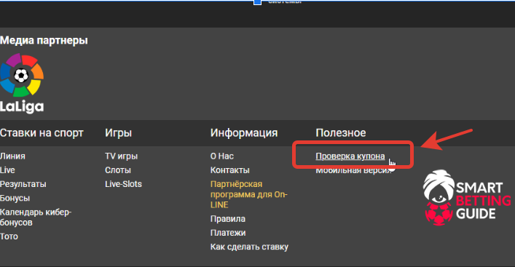Viewport: 515px width, 267px height.
Task: Click the Медиа партнеры heading
Action: (x=44, y=40)
